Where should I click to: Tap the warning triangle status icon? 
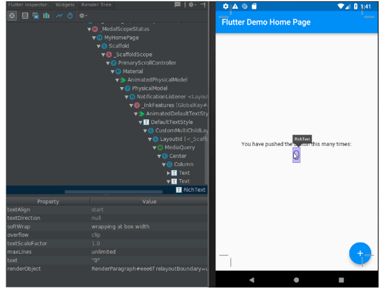[x=235, y=6]
